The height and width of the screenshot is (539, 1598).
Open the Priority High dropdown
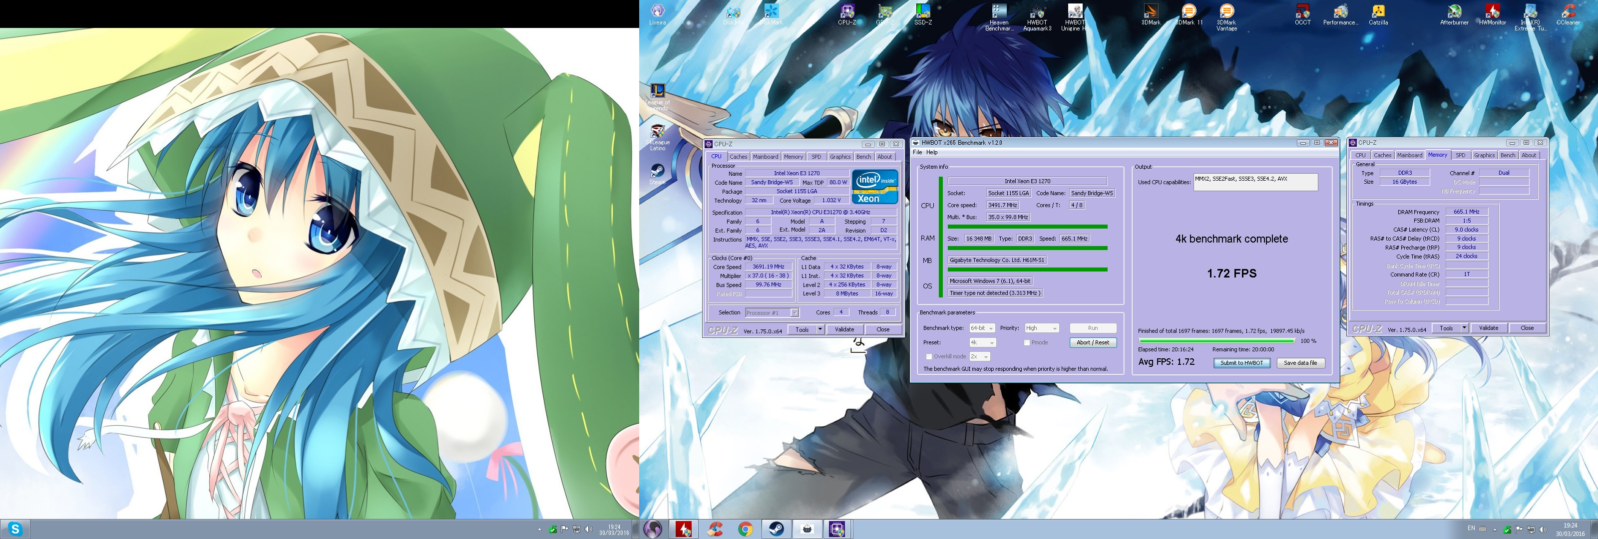(1042, 328)
